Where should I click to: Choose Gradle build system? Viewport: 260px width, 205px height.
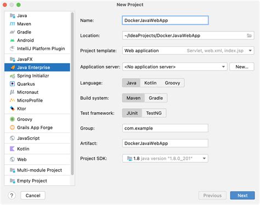(156, 98)
